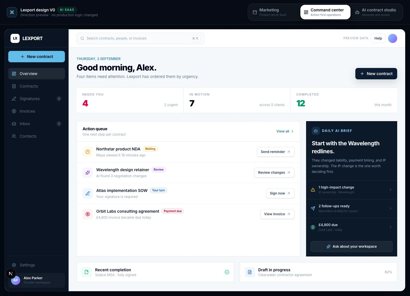Switch to the AI contract studio tab
The height and width of the screenshot is (296, 410).
pyautogui.click(x=377, y=12)
